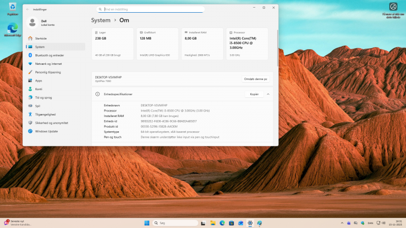Open Tilgængelighed settings
Image resolution: width=406 pixels, height=228 pixels.
45,115
